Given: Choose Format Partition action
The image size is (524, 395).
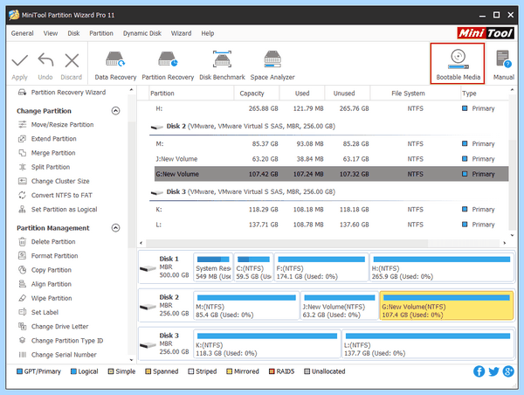Looking at the screenshot, I should [54, 256].
